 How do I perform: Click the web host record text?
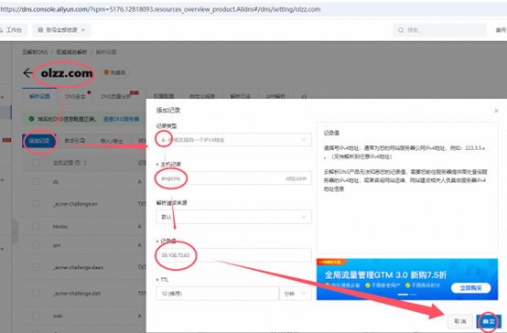click(58, 316)
